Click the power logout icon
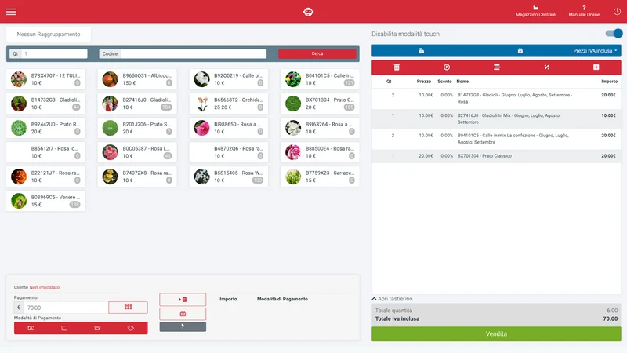Screen dimensions: 627x353 pos(617,12)
